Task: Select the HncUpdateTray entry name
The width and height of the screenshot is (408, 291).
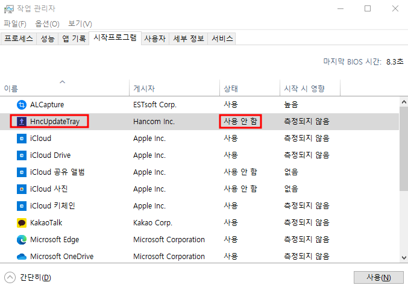Action: 55,122
